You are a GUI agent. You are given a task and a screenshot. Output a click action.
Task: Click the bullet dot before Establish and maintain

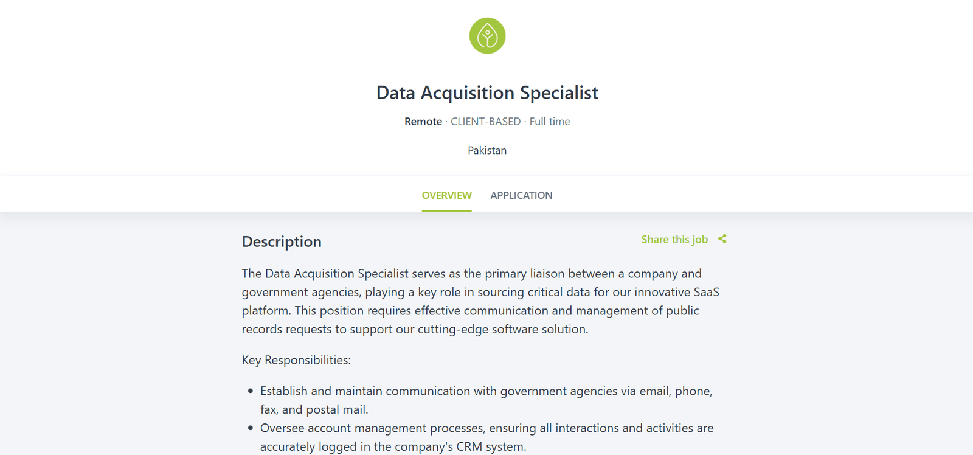click(x=250, y=391)
